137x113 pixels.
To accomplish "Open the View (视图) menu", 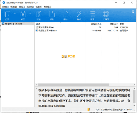I will pos(39,7).
